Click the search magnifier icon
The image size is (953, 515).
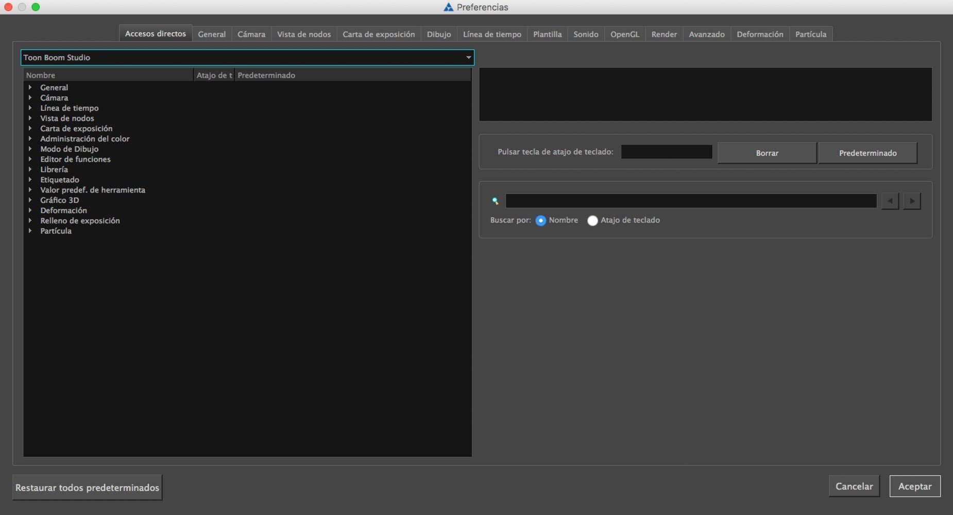point(495,201)
